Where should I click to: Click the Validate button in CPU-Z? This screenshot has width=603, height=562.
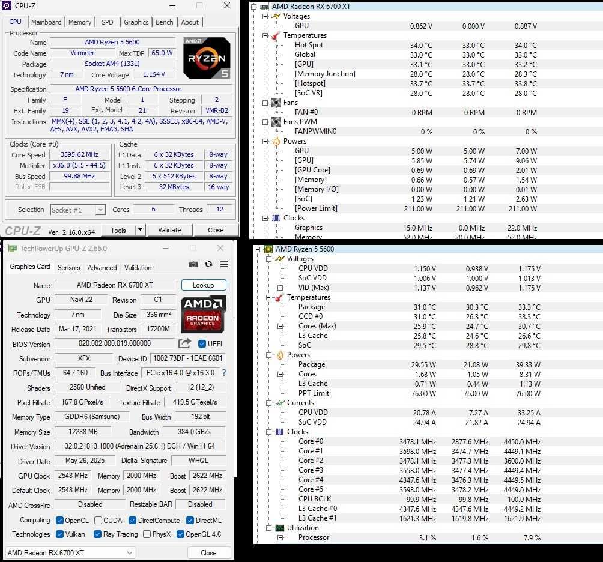point(169,229)
